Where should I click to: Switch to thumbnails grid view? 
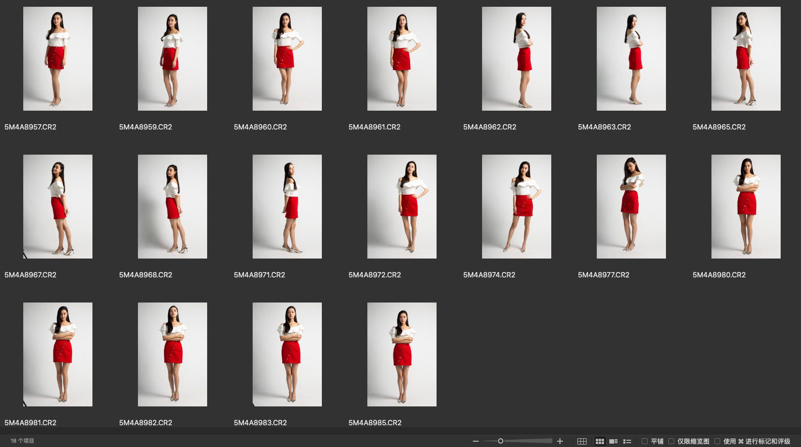pos(600,441)
